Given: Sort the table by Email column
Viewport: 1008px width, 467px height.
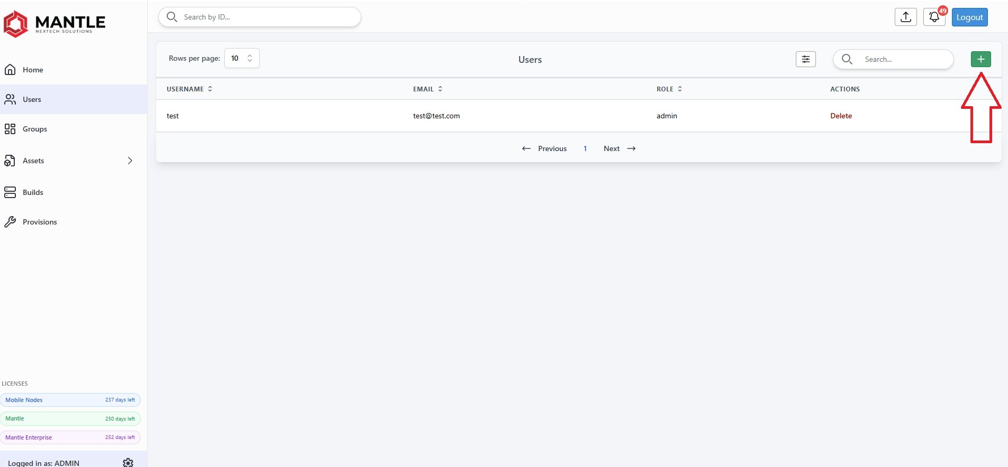Looking at the screenshot, I should point(428,89).
